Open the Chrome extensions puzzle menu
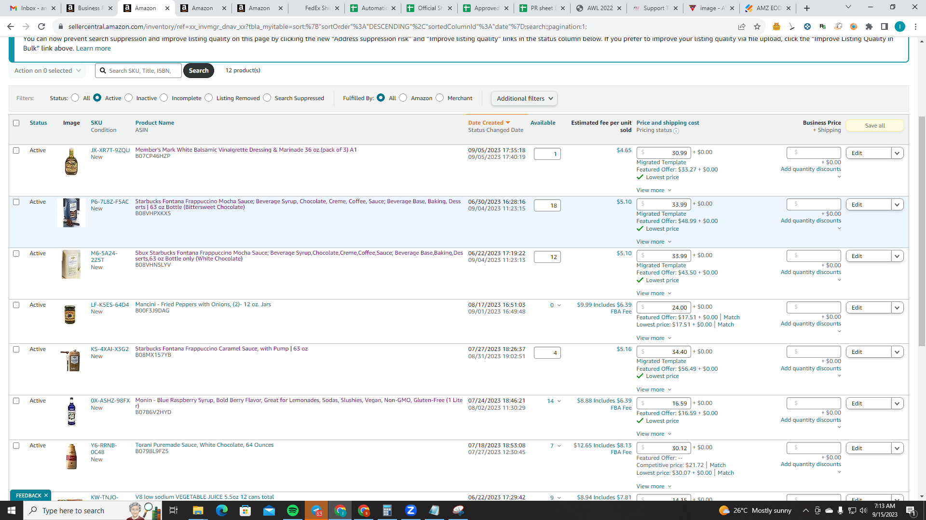This screenshot has height=520, width=926. point(869,26)
